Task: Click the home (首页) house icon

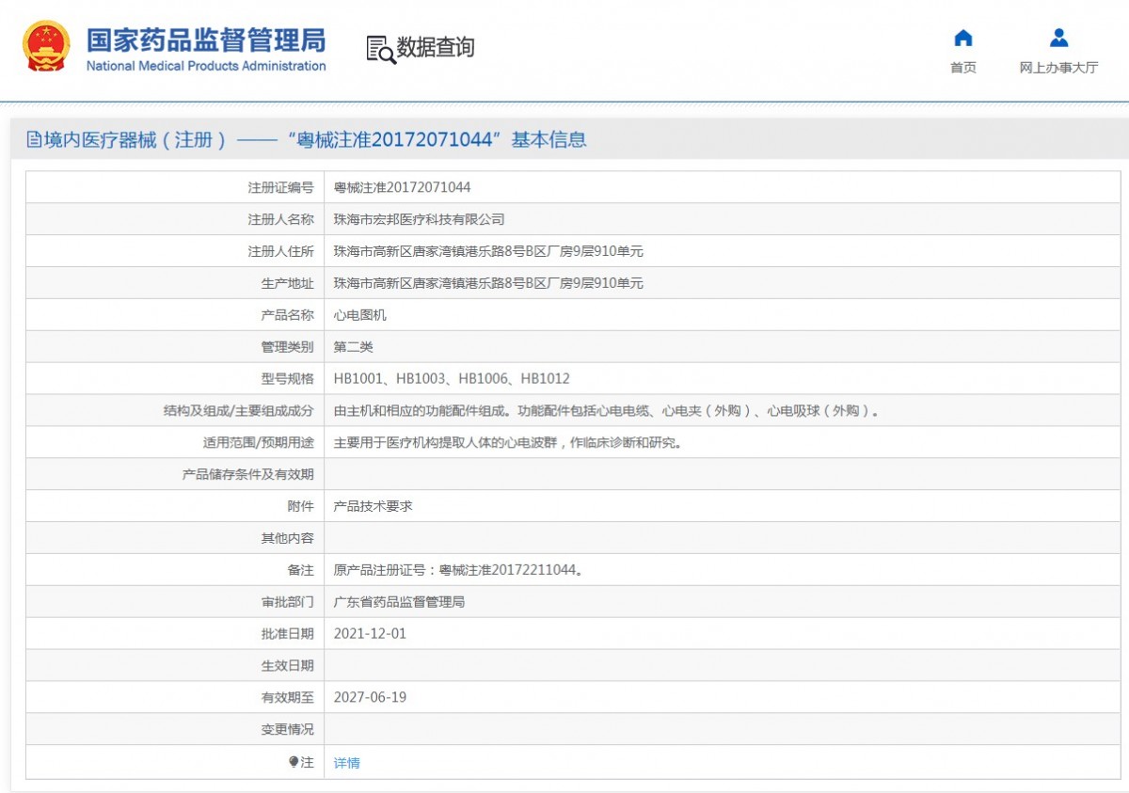Action: coord(962,39)
